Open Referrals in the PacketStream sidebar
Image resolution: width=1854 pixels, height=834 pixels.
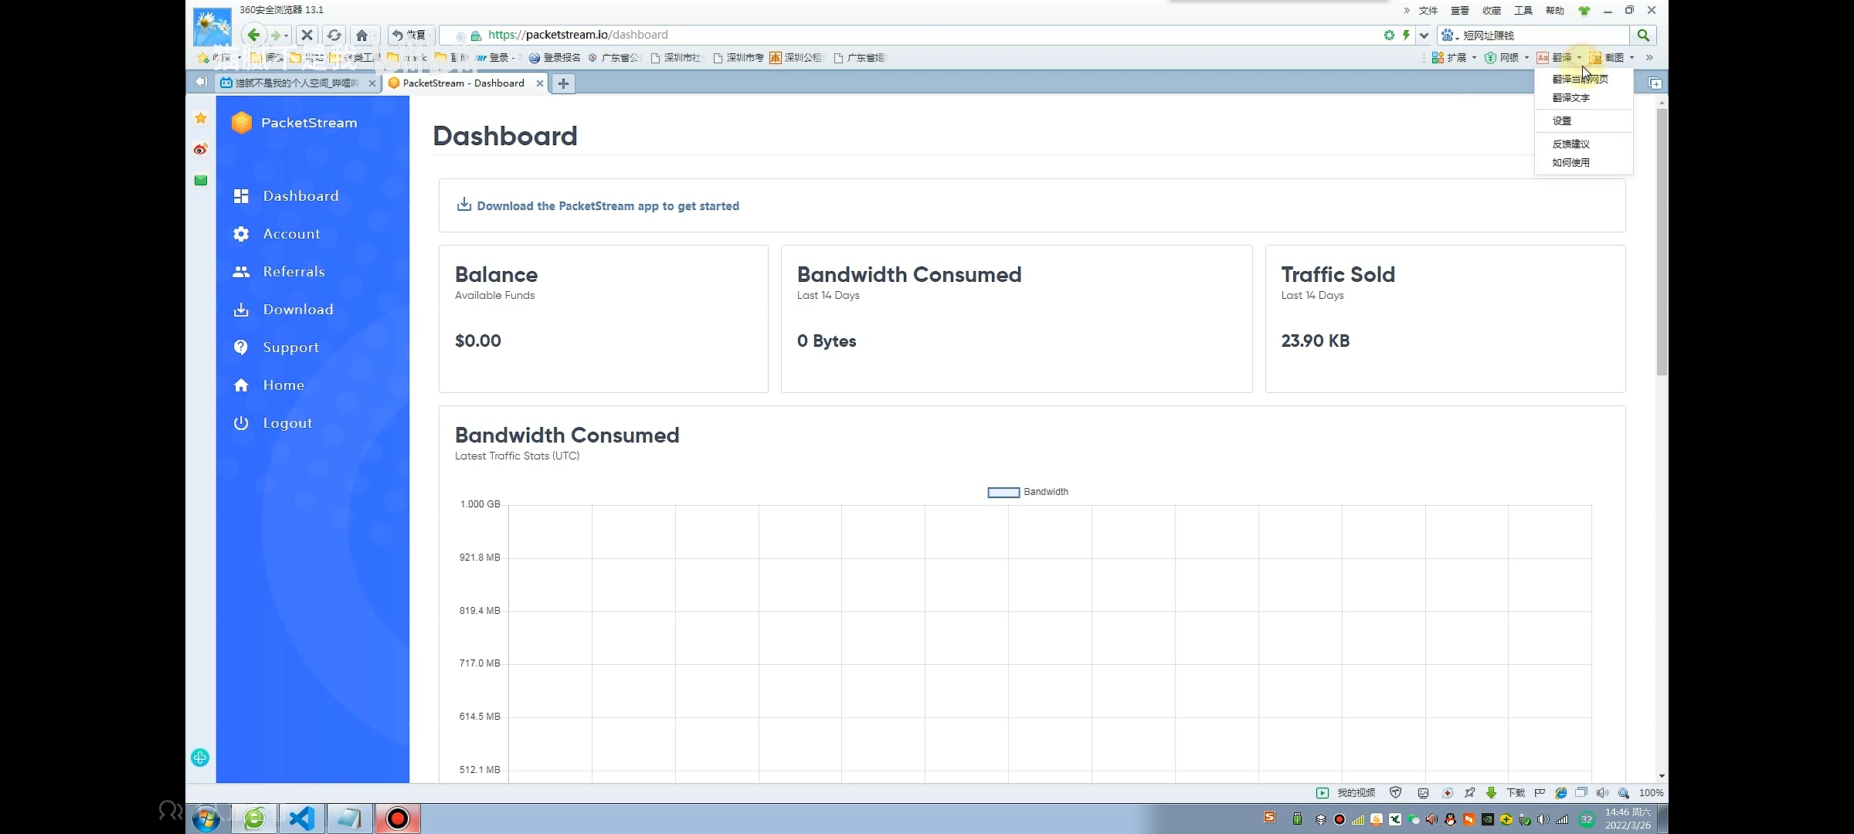click(279, 272)
